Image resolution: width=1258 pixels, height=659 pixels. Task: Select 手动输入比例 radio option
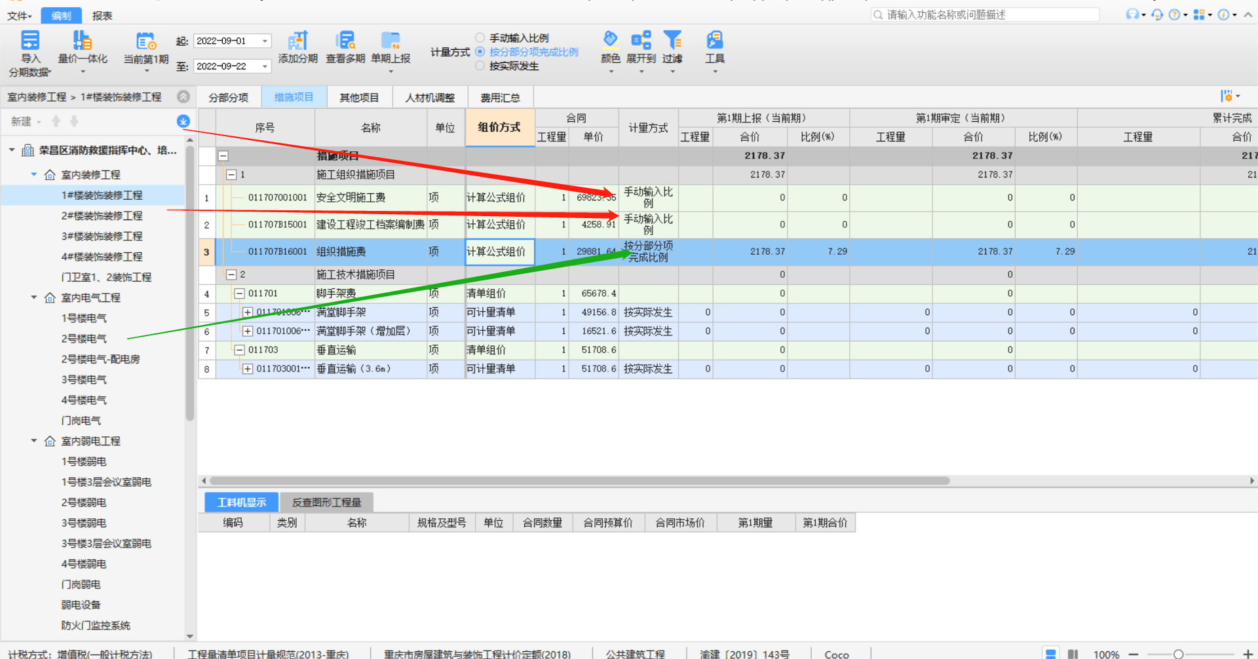[x=480, y=38]
